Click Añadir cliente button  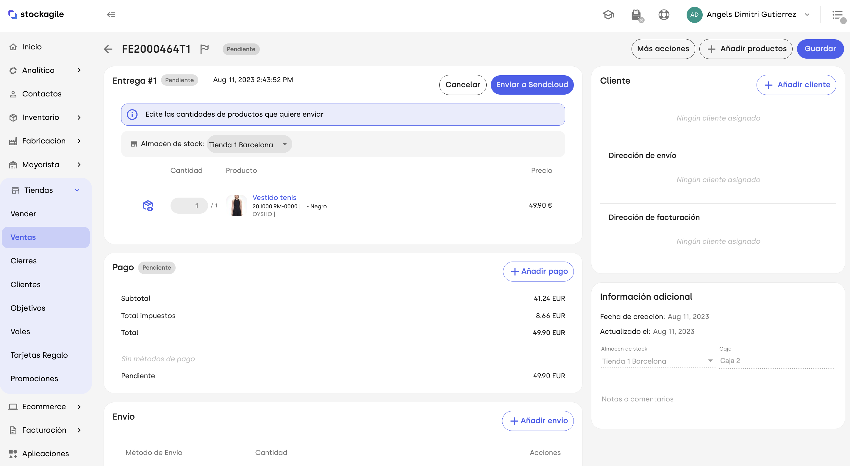796,85
